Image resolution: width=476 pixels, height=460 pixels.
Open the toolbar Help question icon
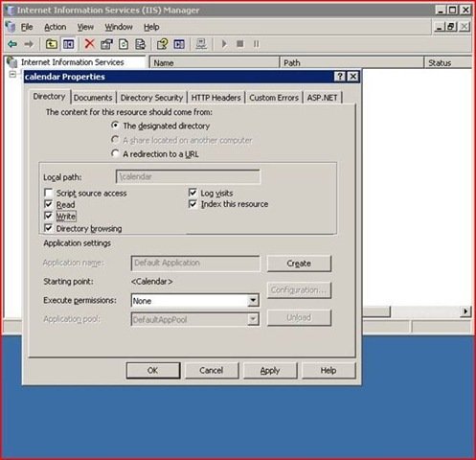[x=162, y=44]
